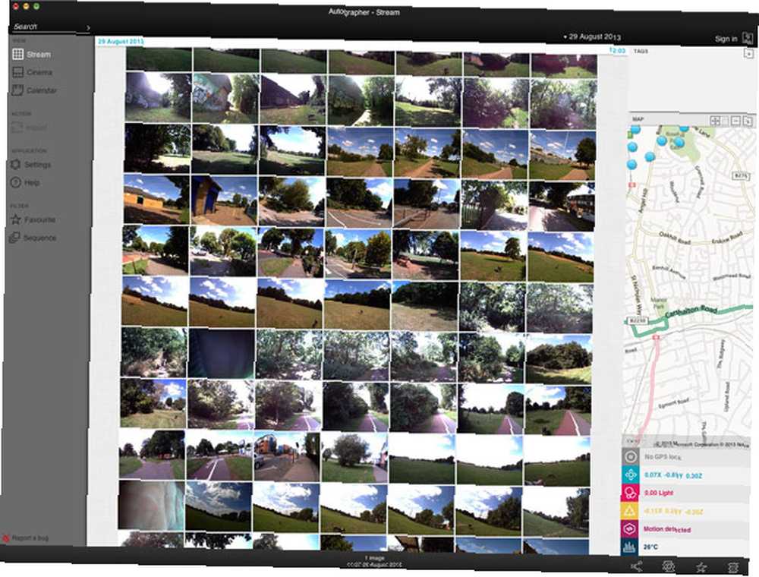The height and width of the screenshot is (577, 759).
Task: Open the Cinema view
Action: tap(32, 72)
